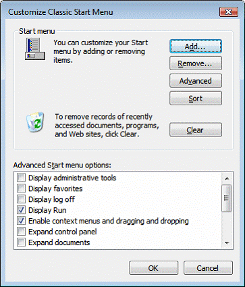Check the Display favorites option
Screen dimensions: 245x287
[x=22, y=188]
